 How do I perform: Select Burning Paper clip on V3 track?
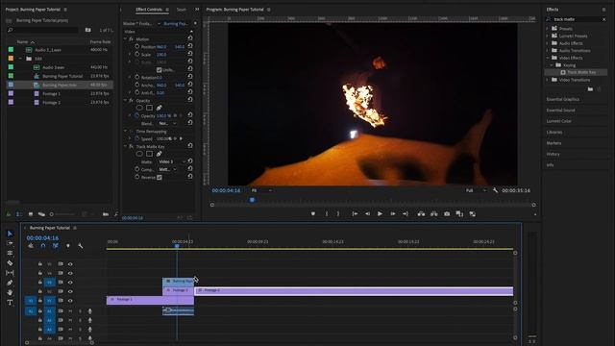coord(178,281)
